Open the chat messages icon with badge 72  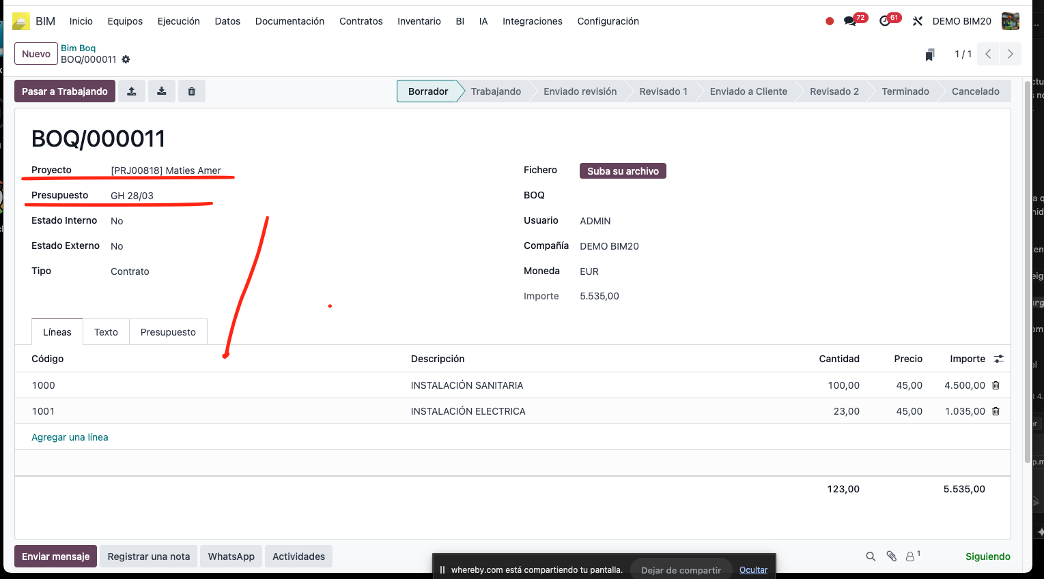pos(850,21)
